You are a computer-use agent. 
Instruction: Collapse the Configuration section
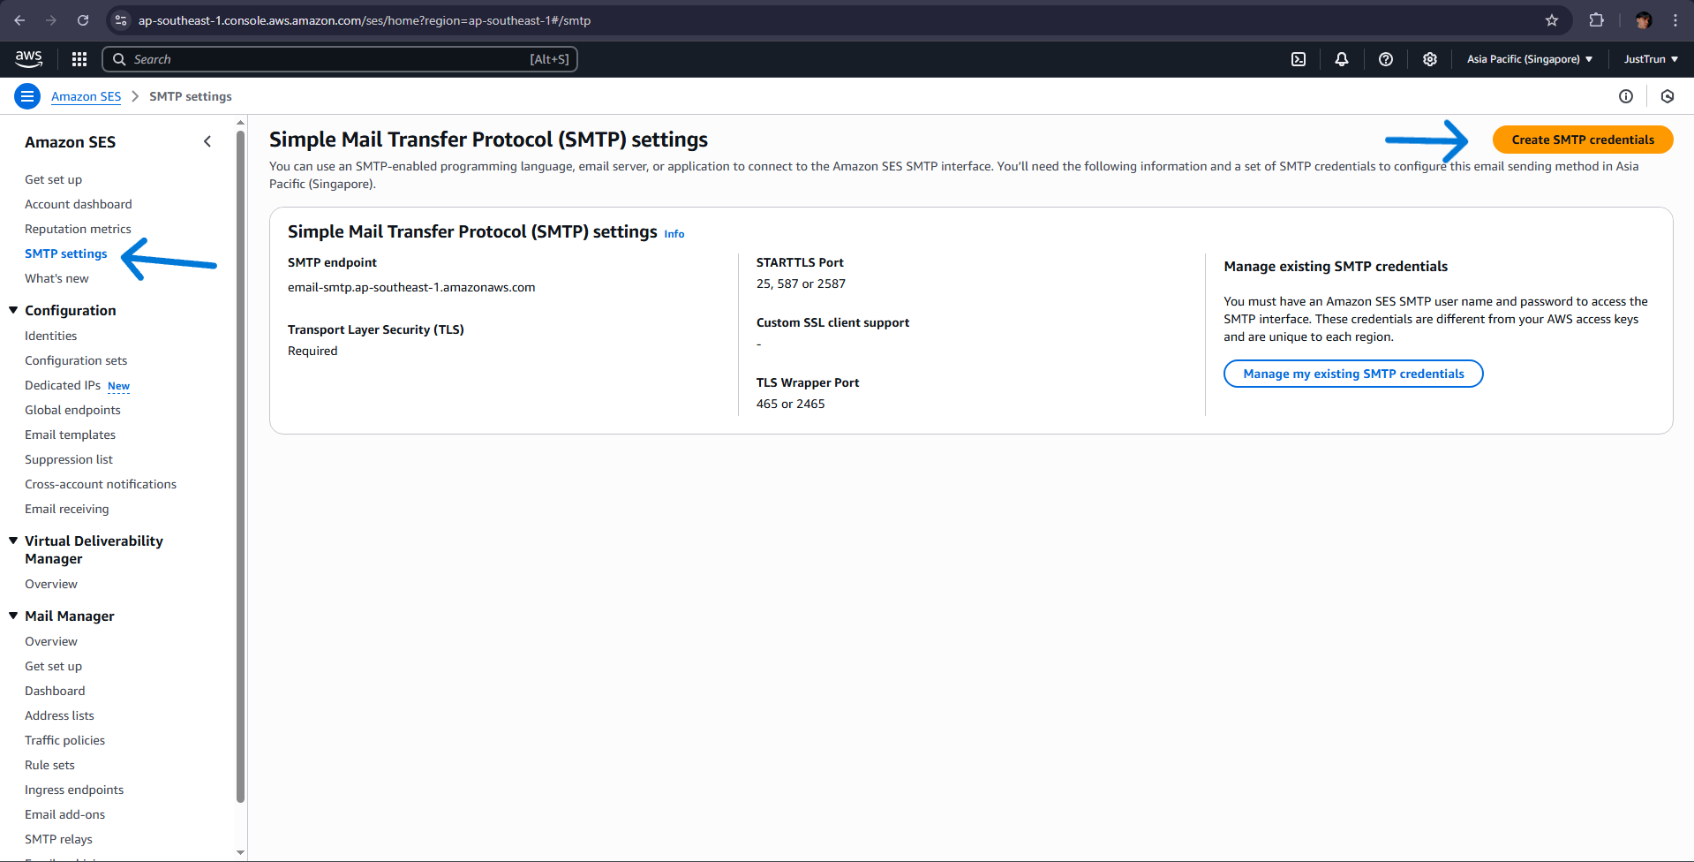[x=13, y=310]
